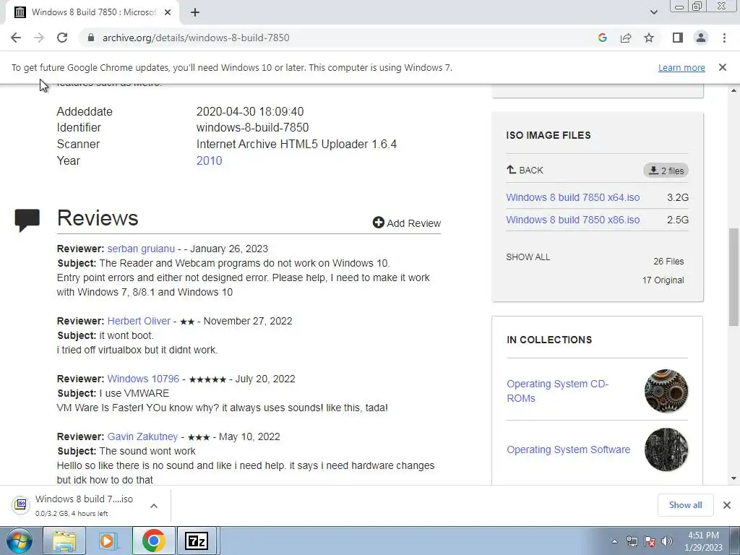This screenshot has width=740, height=555.
Task: Click the 17 Original count text
Action: (x=663, y=280)
